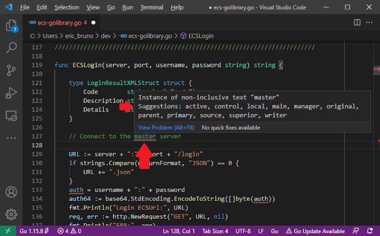Place cursor on empty line 128

click(199, 145)
